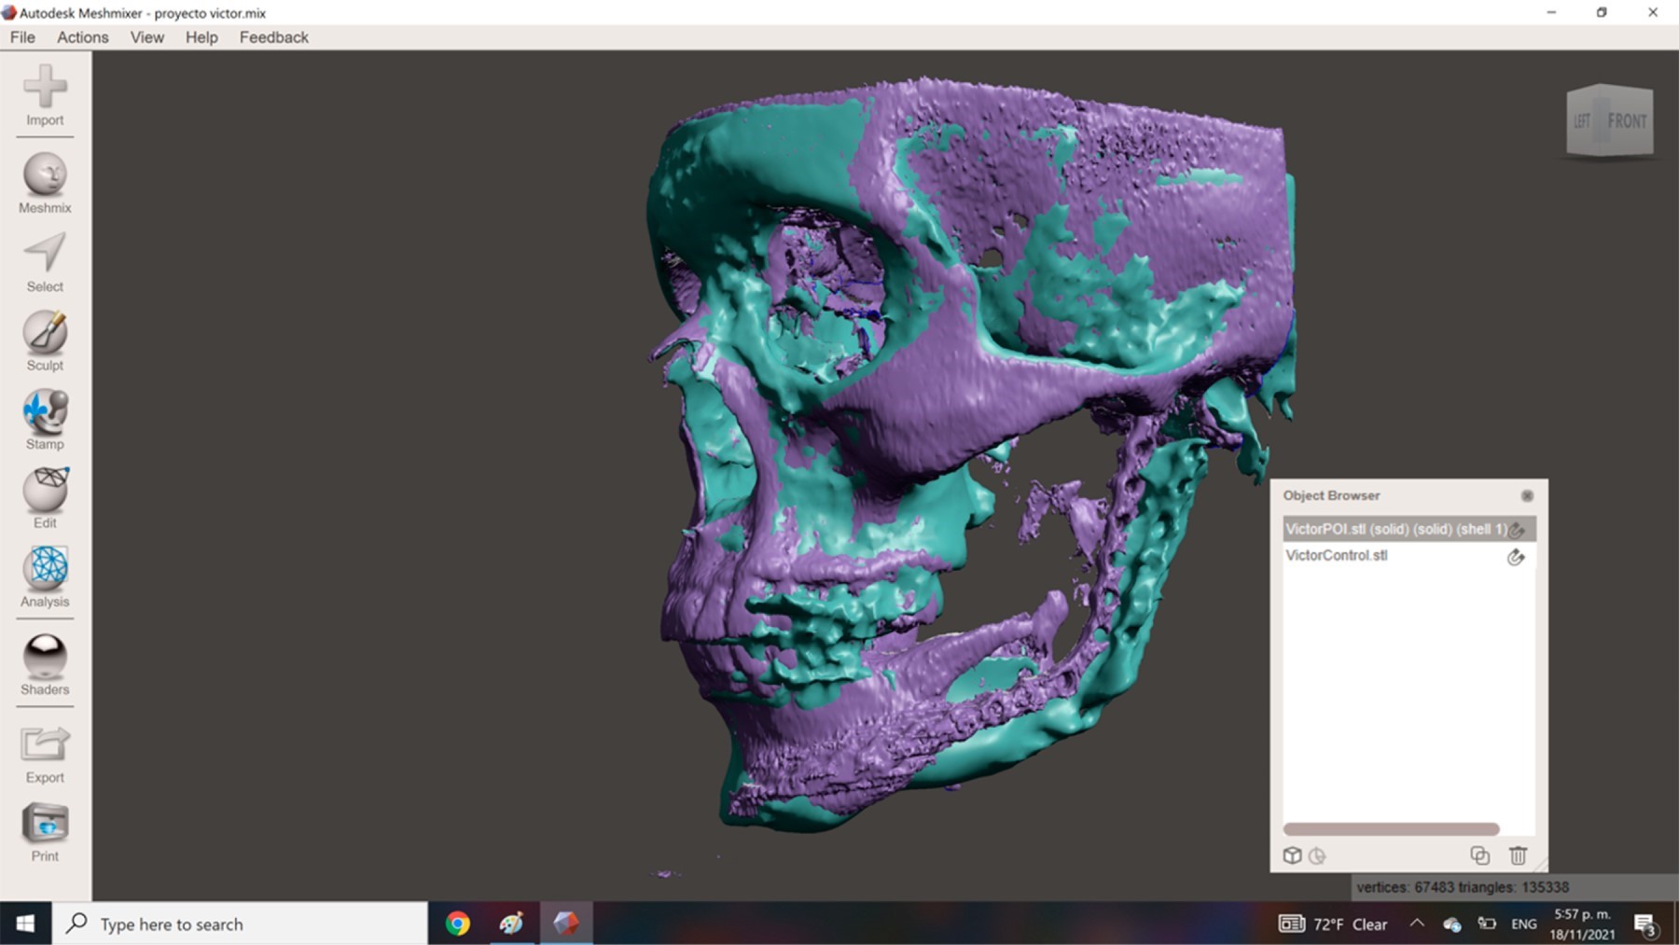This screenshot has height=945, width=1679.
Task: Select VictorControl.stl in Object Browser
Action: click(1337, 555)
